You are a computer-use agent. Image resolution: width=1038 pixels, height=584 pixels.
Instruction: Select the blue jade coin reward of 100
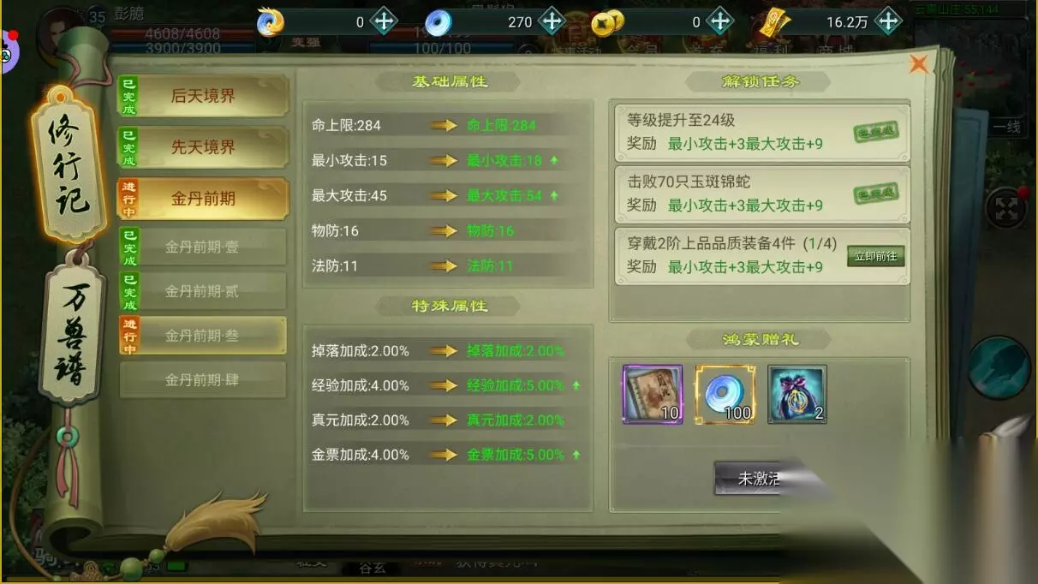(x=725, y=395)
